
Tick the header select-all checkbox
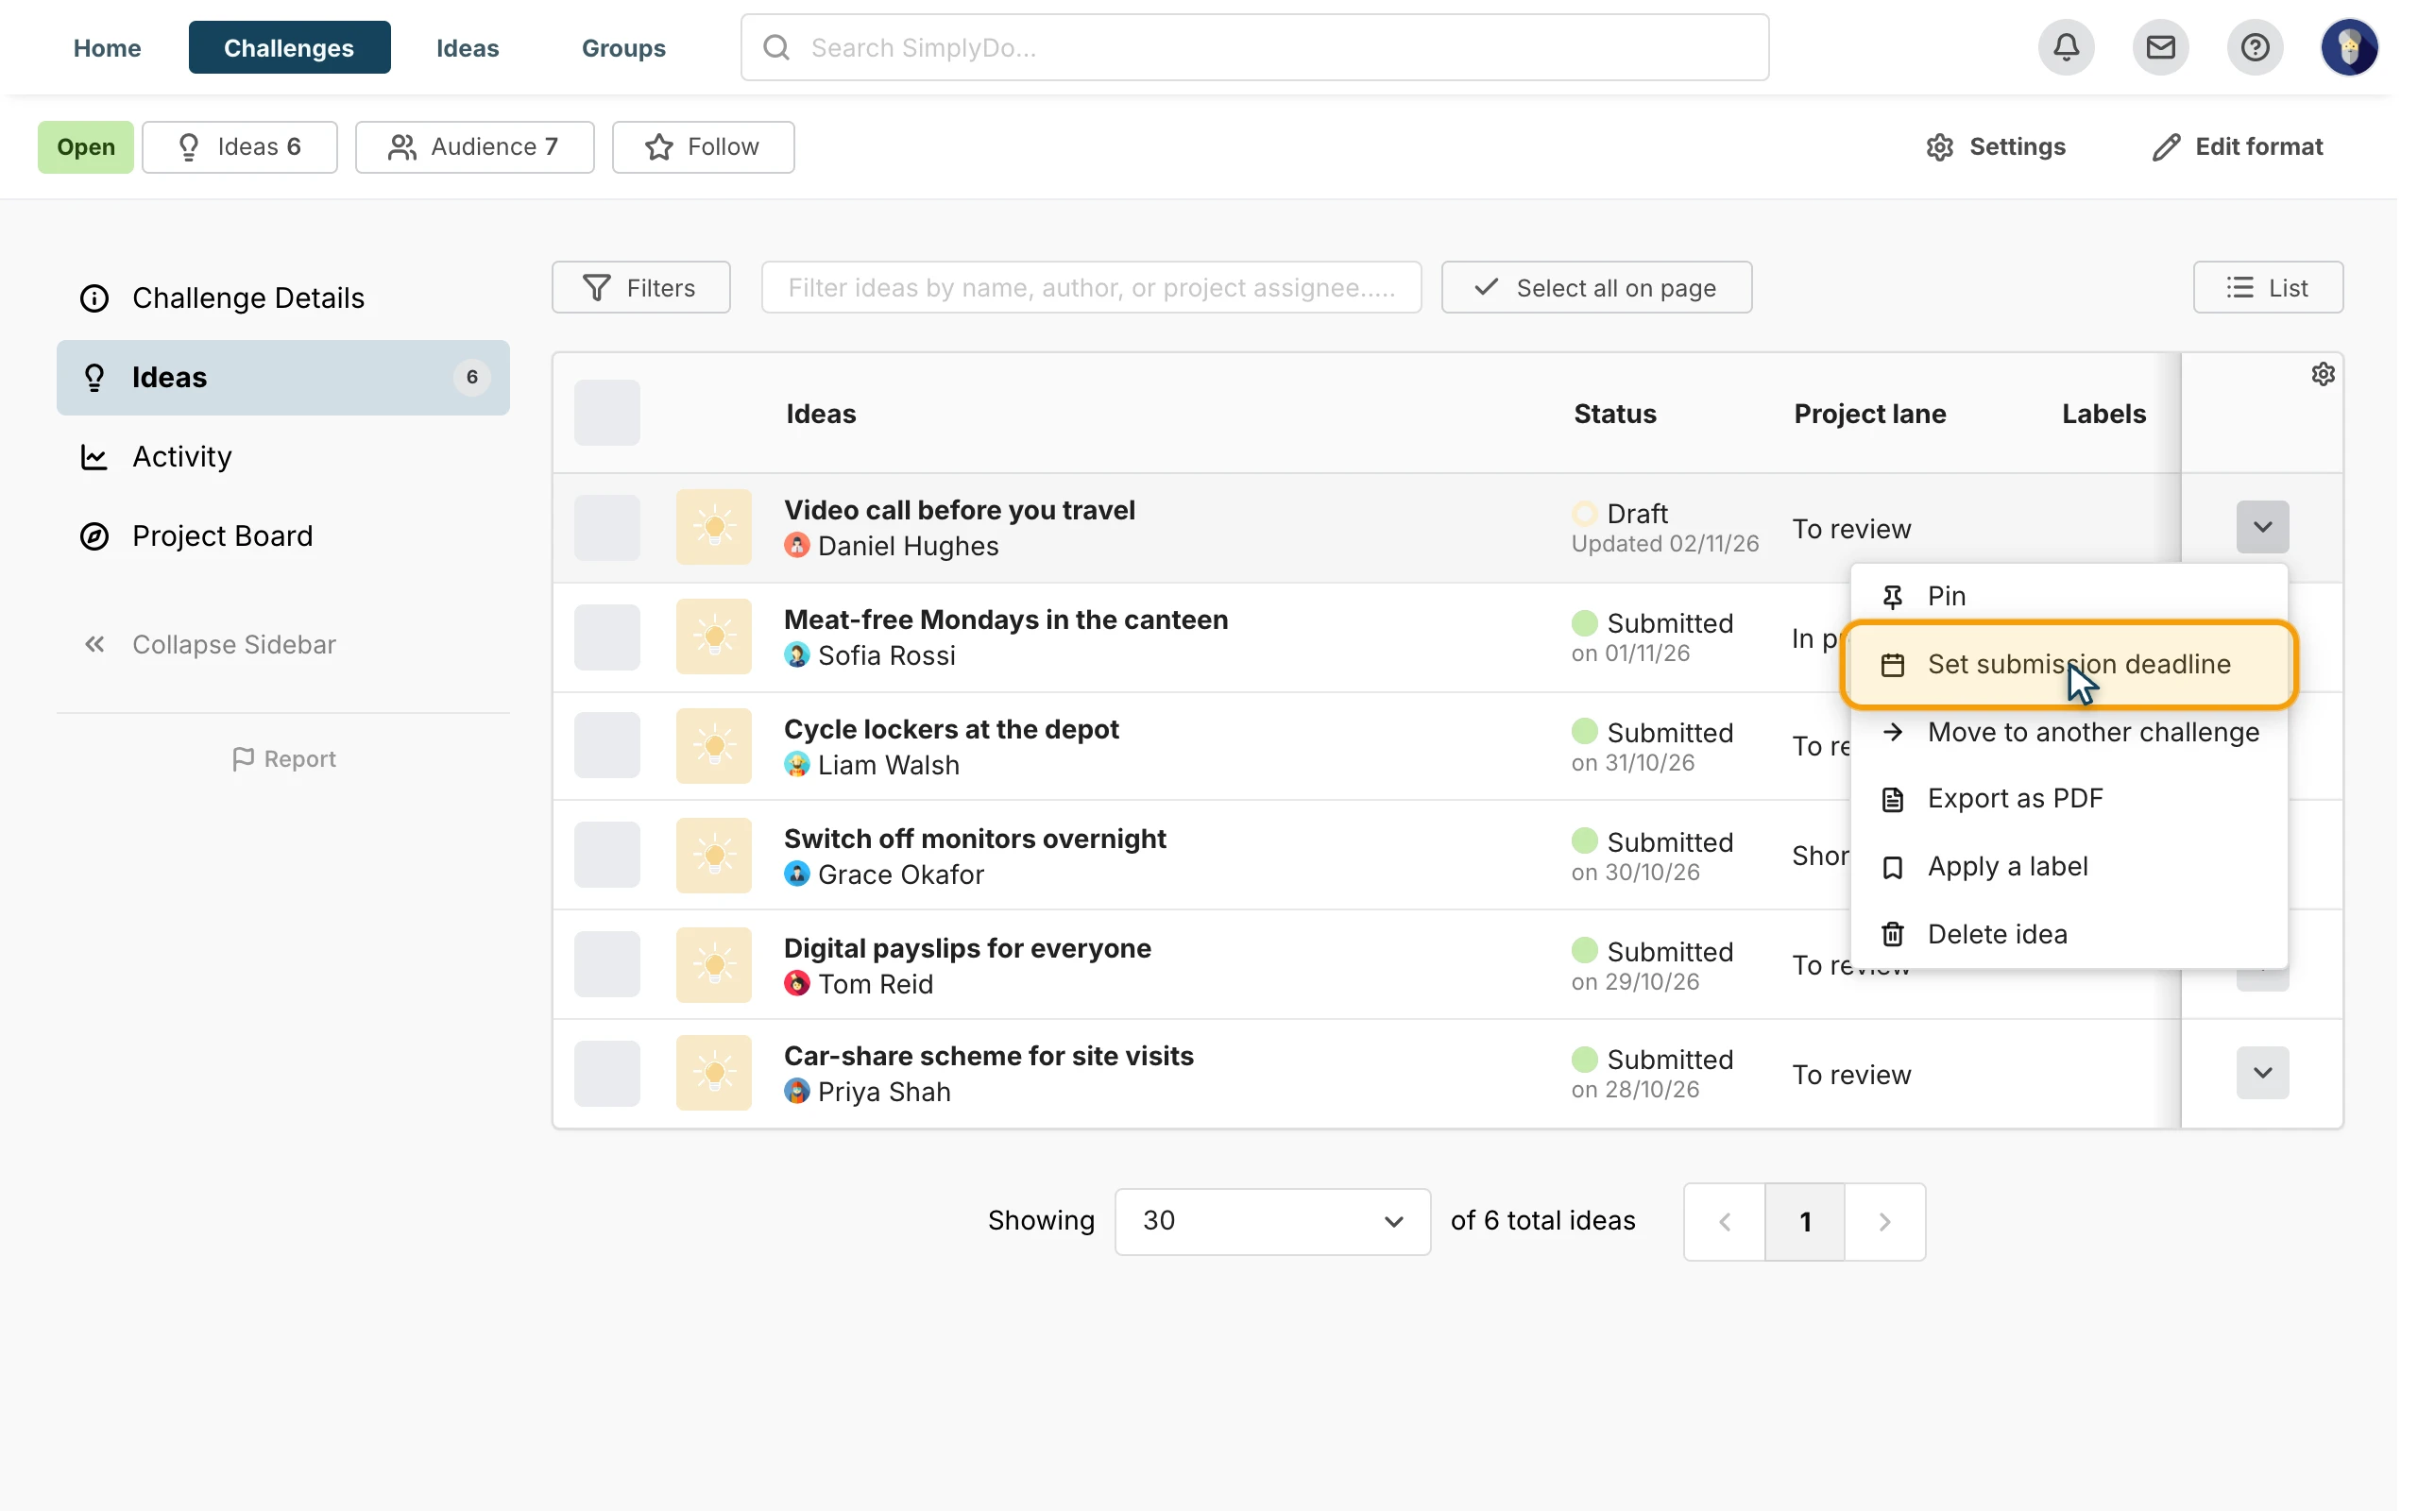click(x=606, y=413)
